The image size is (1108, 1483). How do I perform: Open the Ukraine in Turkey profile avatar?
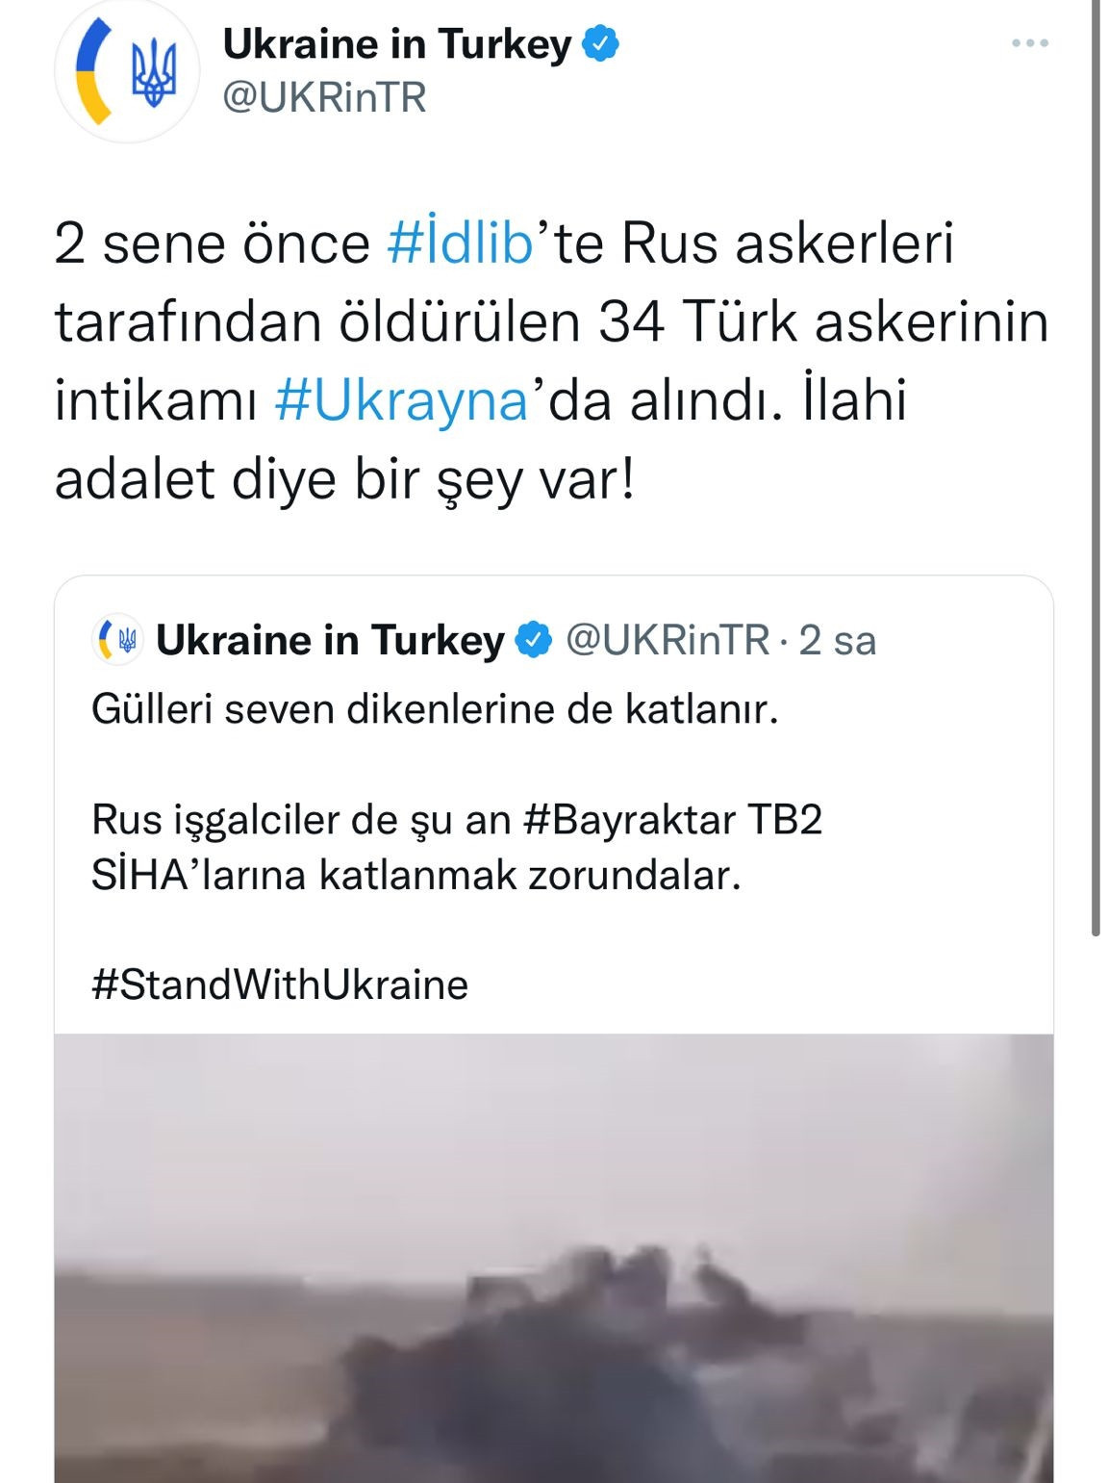127,71
